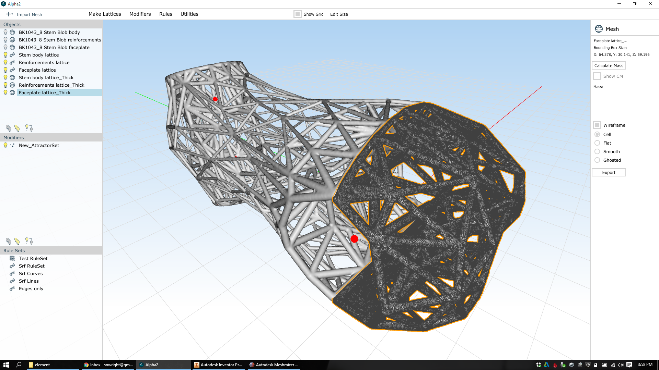Open the Make Lattices menu
This screenshot has height=370, width=659.
pos(105,14)
